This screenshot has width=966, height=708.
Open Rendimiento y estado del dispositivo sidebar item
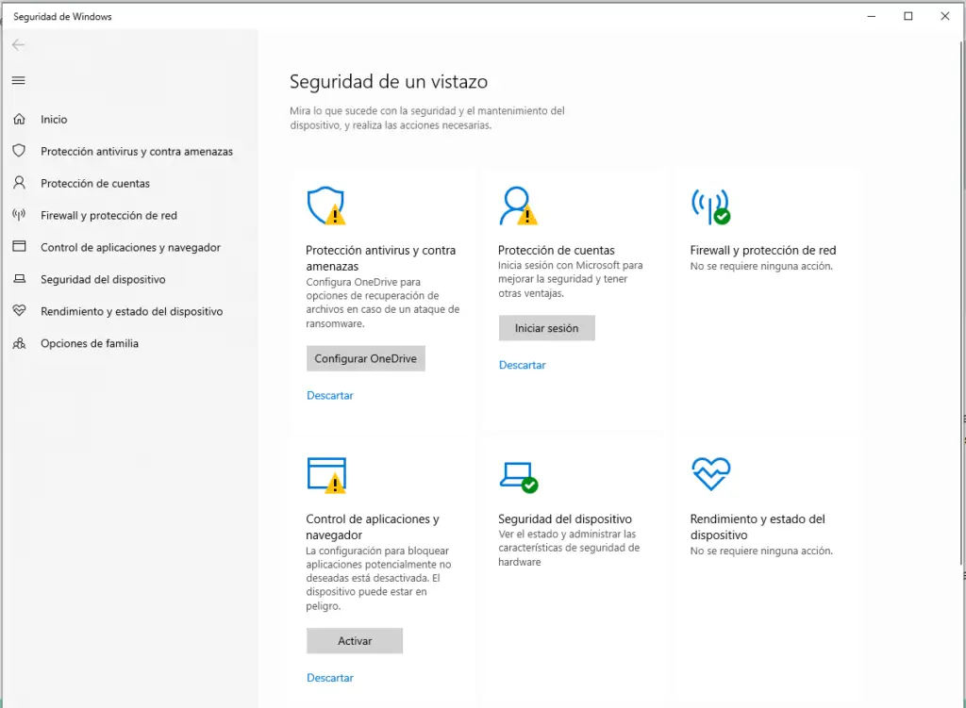131,312
